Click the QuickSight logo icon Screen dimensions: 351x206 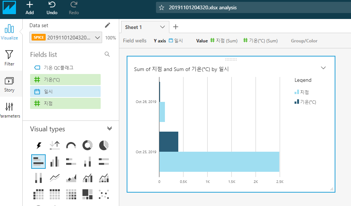click(9, 7)
